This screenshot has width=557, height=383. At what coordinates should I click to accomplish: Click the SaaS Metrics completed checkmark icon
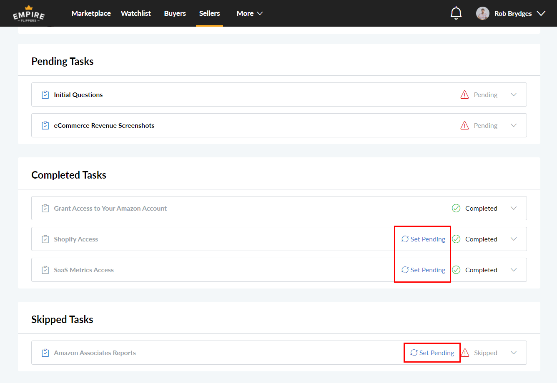click(x=456, y=270)
